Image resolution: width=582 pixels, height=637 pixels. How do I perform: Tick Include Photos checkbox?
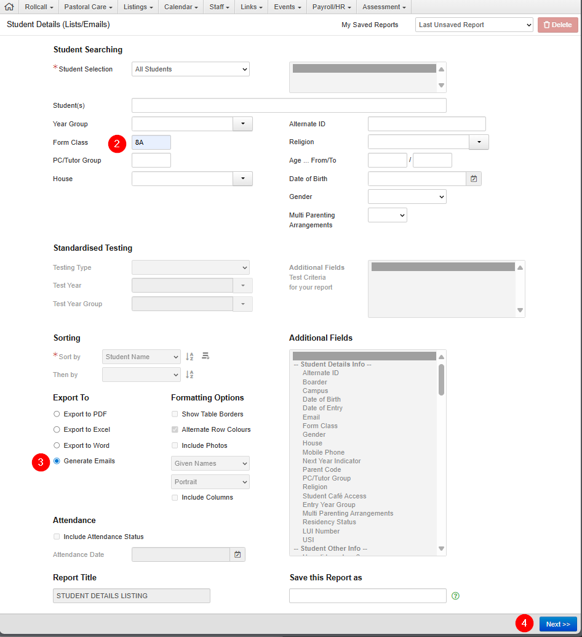pos(175,445)
